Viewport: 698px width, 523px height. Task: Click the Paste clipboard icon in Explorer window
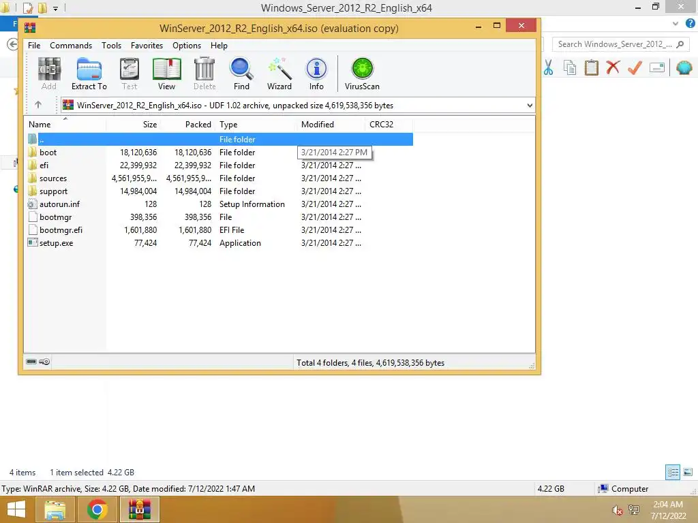click(591, 67)
